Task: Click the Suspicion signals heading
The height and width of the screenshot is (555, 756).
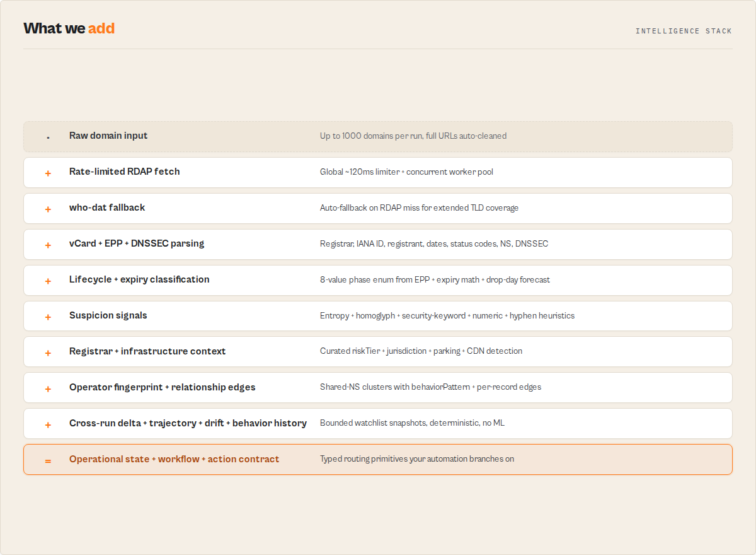Action: tap(108, 315)
